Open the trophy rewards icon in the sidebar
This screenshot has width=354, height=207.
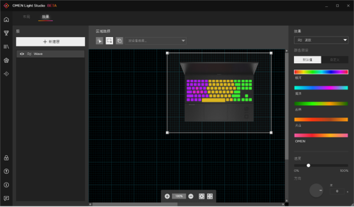(6, 33)
